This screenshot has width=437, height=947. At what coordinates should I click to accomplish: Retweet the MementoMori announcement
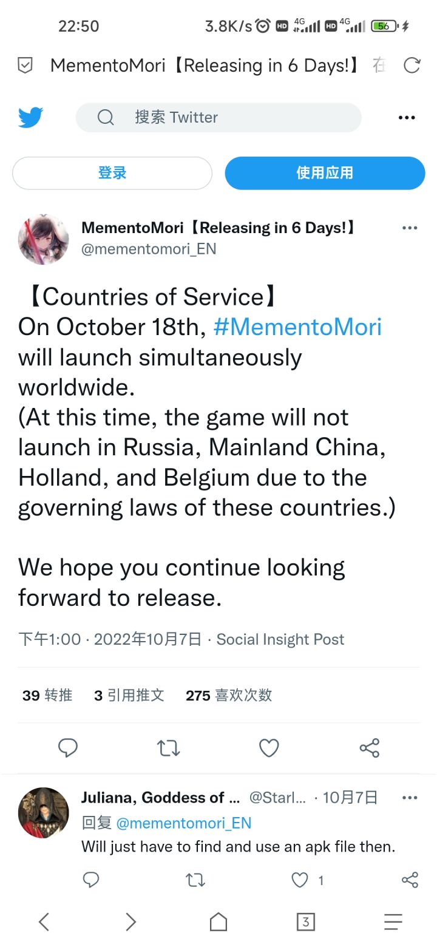pos(169,748)
